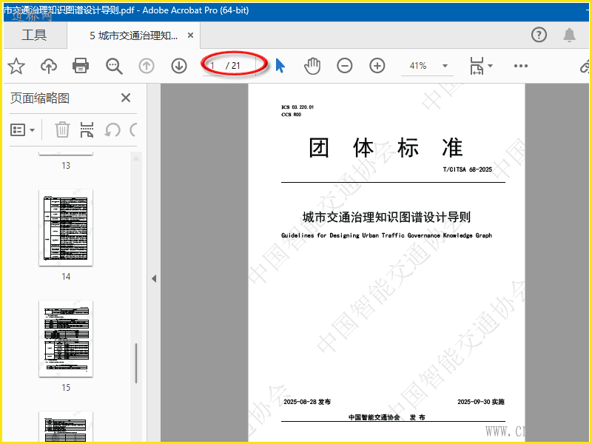Open the find text magnifier tool
Screen dimensions: 592x444
[114, 66]
